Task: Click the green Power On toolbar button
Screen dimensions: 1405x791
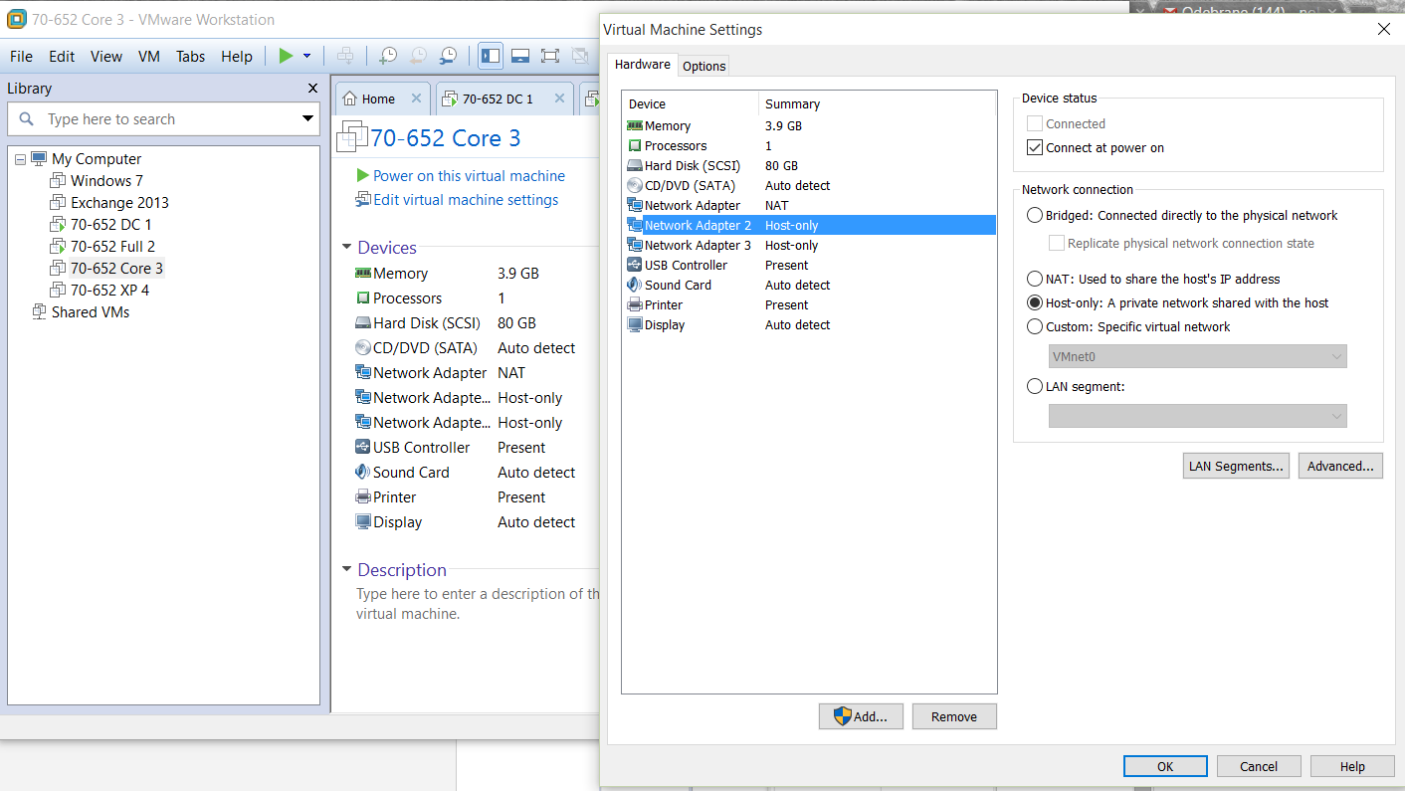Action: pyautogui.click(x=286, y=56)
